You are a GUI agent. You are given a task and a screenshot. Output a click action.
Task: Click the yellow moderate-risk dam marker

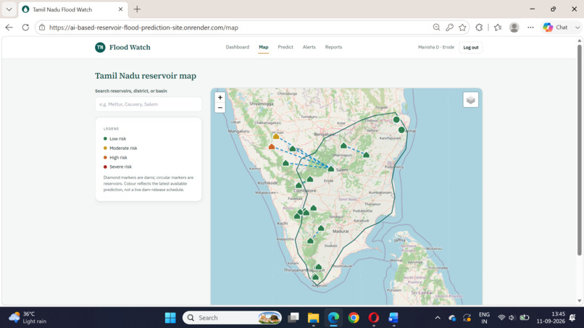276,137
